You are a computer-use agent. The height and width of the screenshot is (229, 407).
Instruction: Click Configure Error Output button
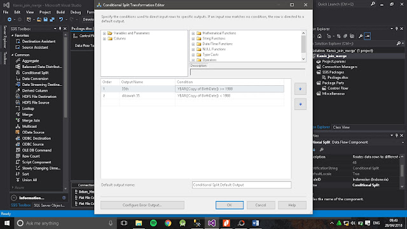coord(142,205)
